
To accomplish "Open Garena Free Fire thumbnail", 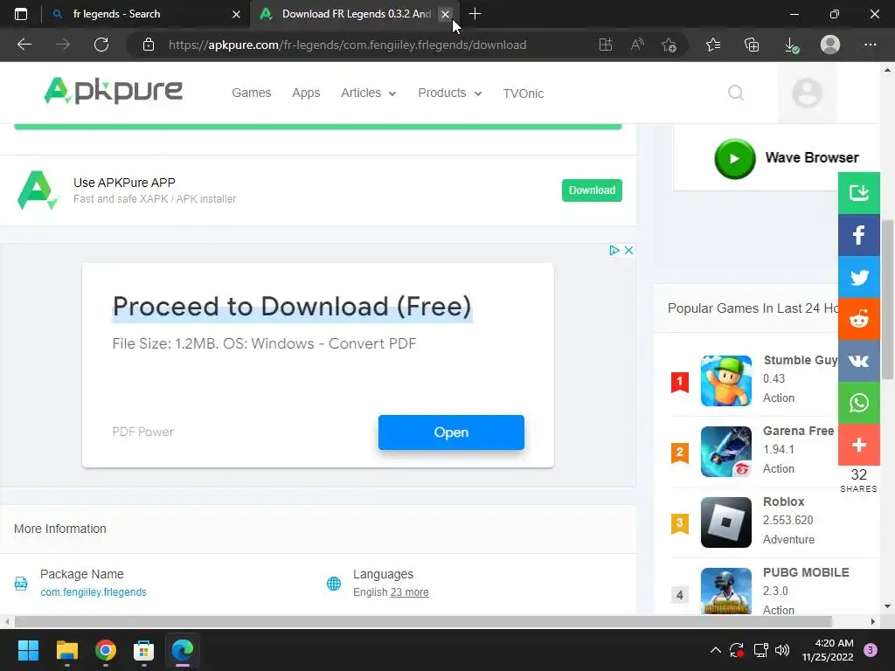I will 726,452.
